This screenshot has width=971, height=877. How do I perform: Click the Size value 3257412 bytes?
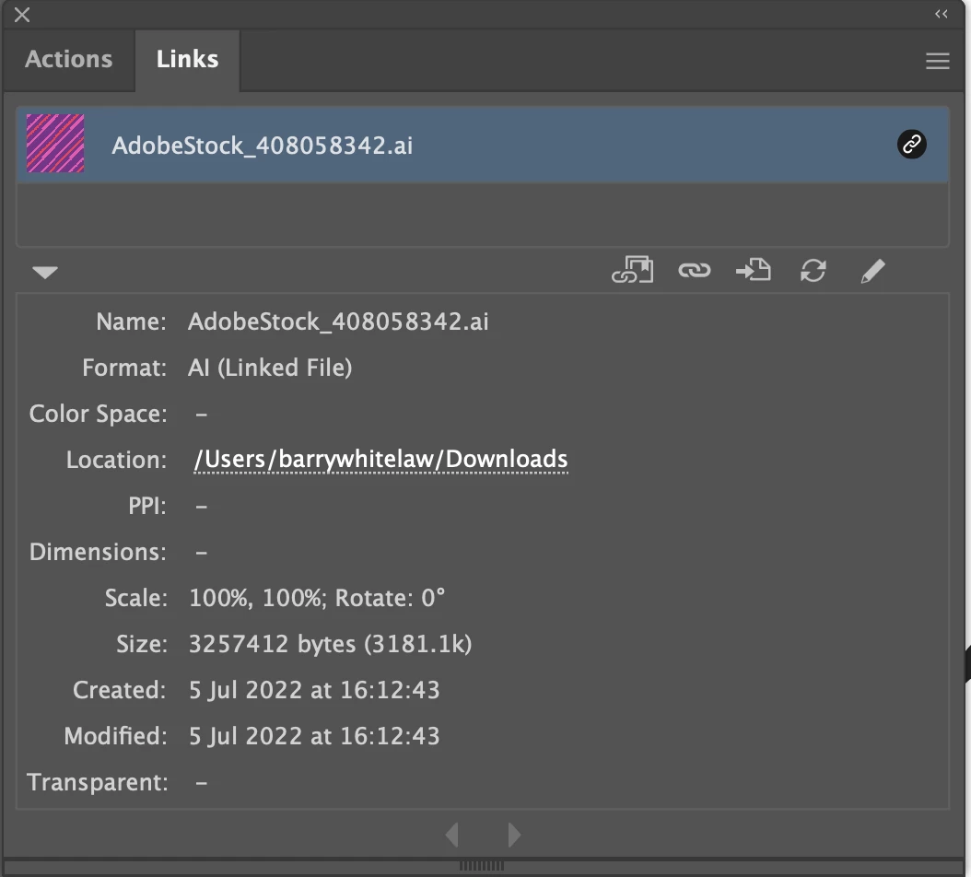pos(330,644)
